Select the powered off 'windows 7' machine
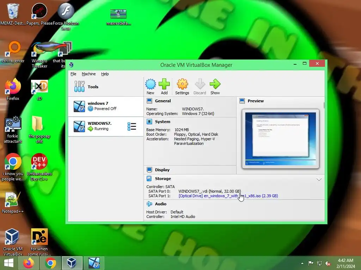 pos(106,106)
